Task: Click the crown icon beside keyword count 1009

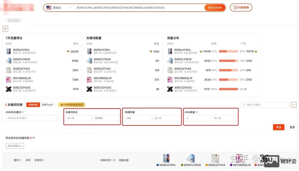Action: pyautogui.click(x=151, y=51)
